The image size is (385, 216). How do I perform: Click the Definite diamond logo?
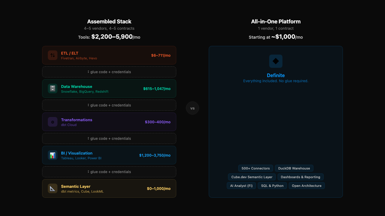[x=276, y=61]
